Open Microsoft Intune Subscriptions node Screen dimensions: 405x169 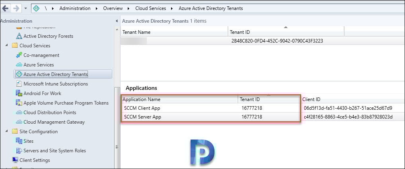[56, 84]
